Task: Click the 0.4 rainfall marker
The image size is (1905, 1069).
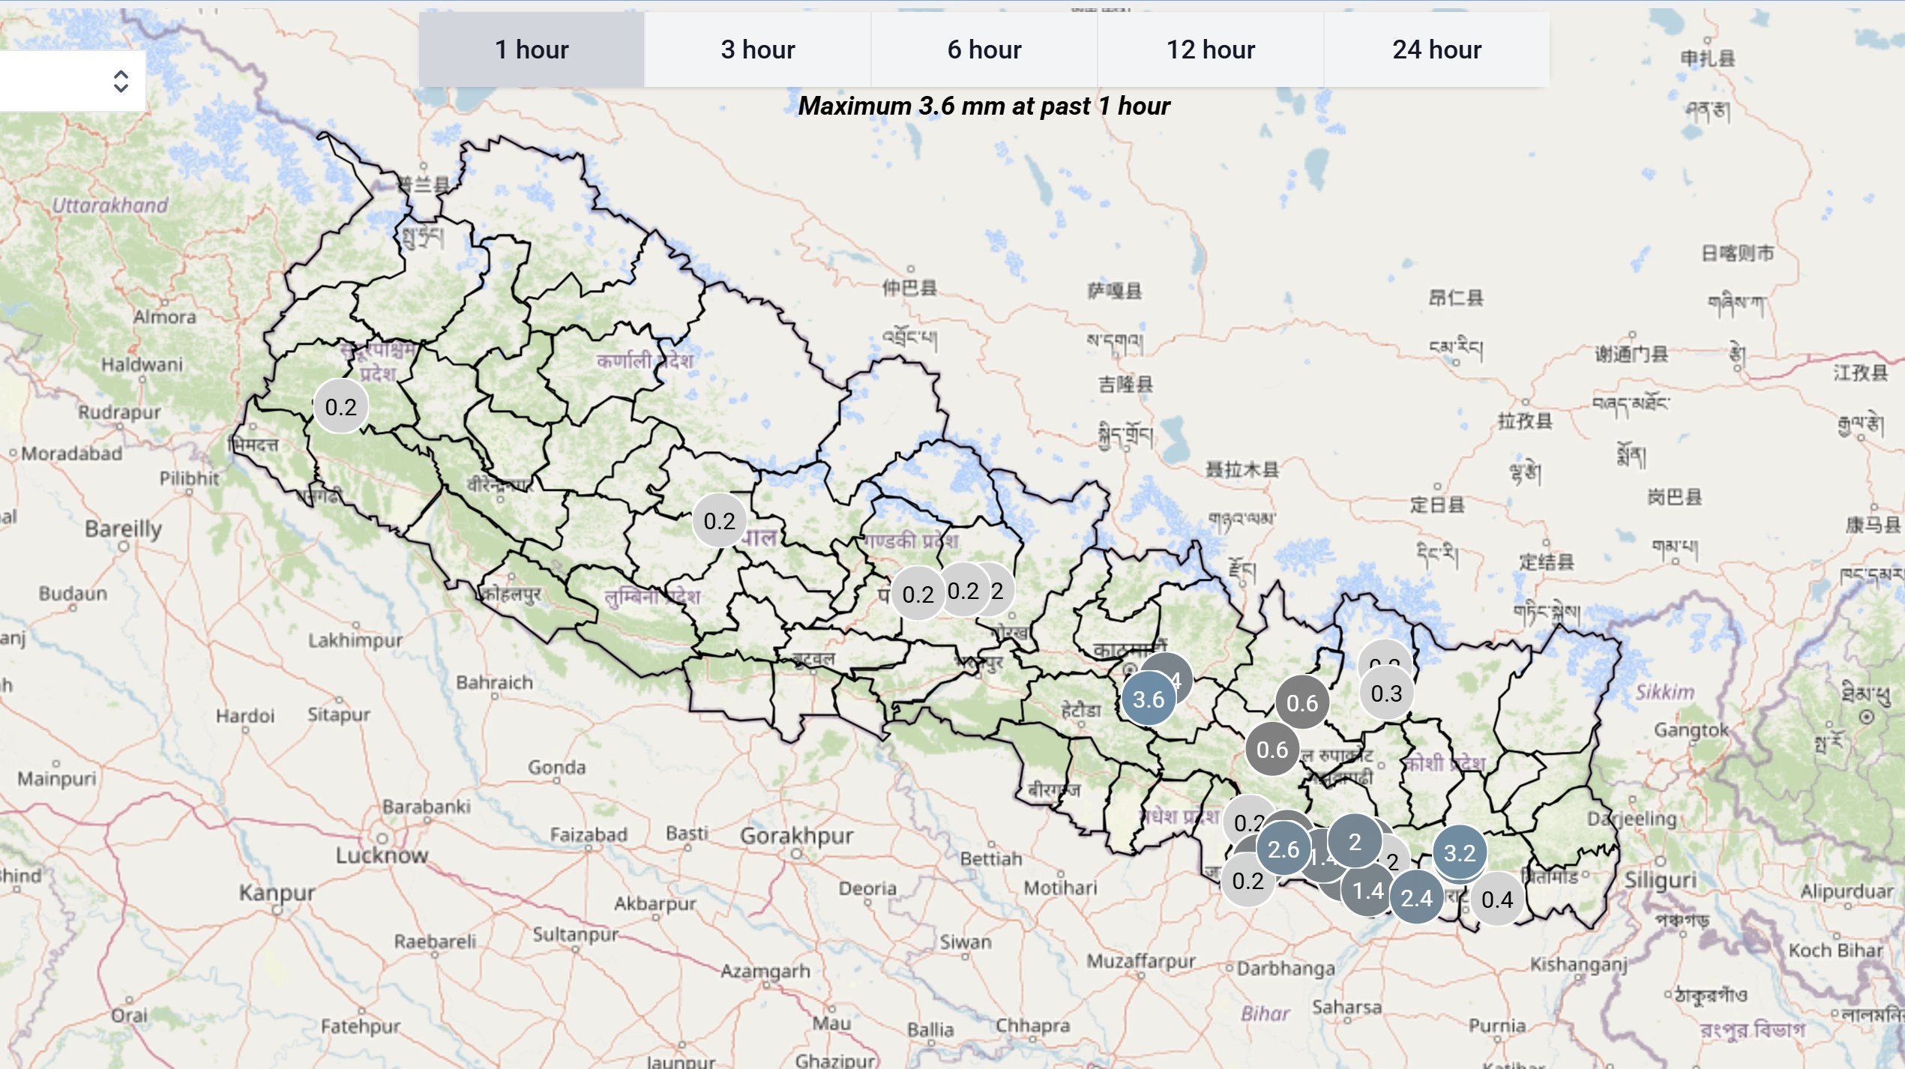Action: tap(1496, 899)
